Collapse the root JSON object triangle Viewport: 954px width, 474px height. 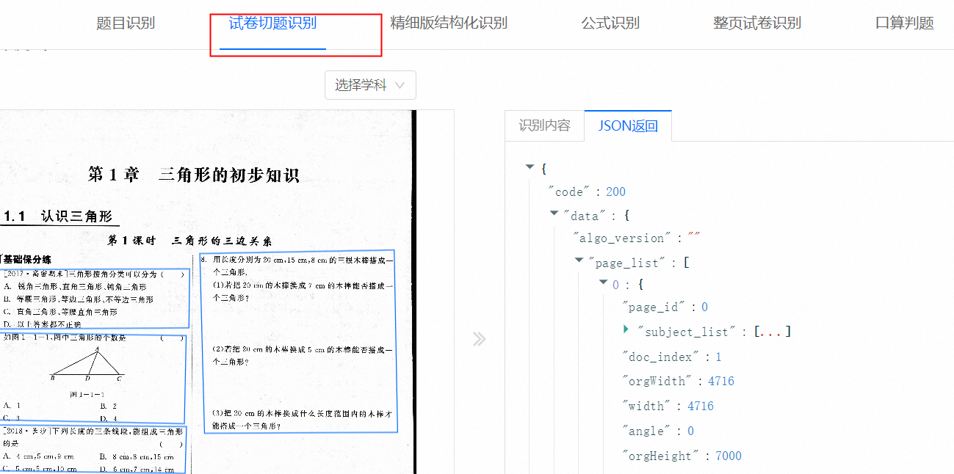530,167
